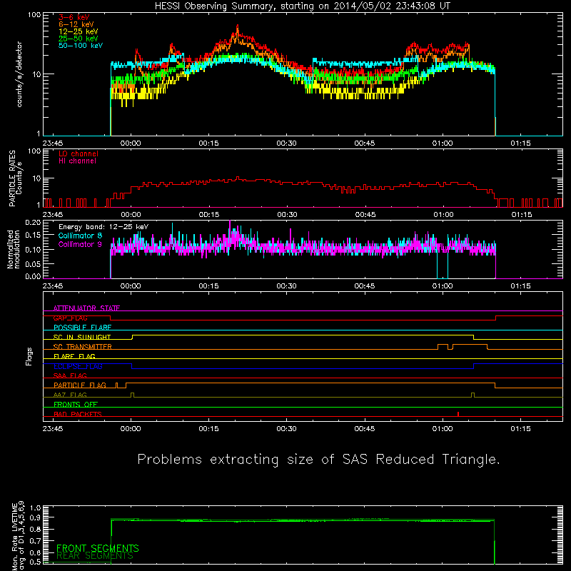Image resolution: width=571 pixels, height=571 pixels.
Task: Click the yellow 12-25 keV legend label
Action: tap(79, 31)
